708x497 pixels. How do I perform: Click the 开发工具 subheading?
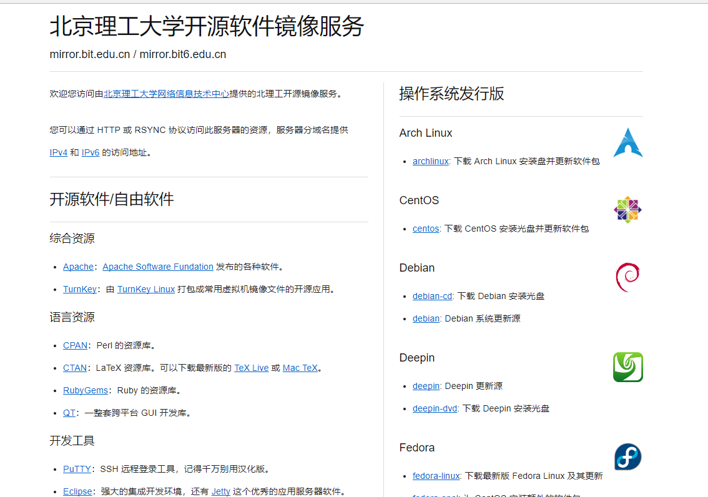tap(72, 441)
